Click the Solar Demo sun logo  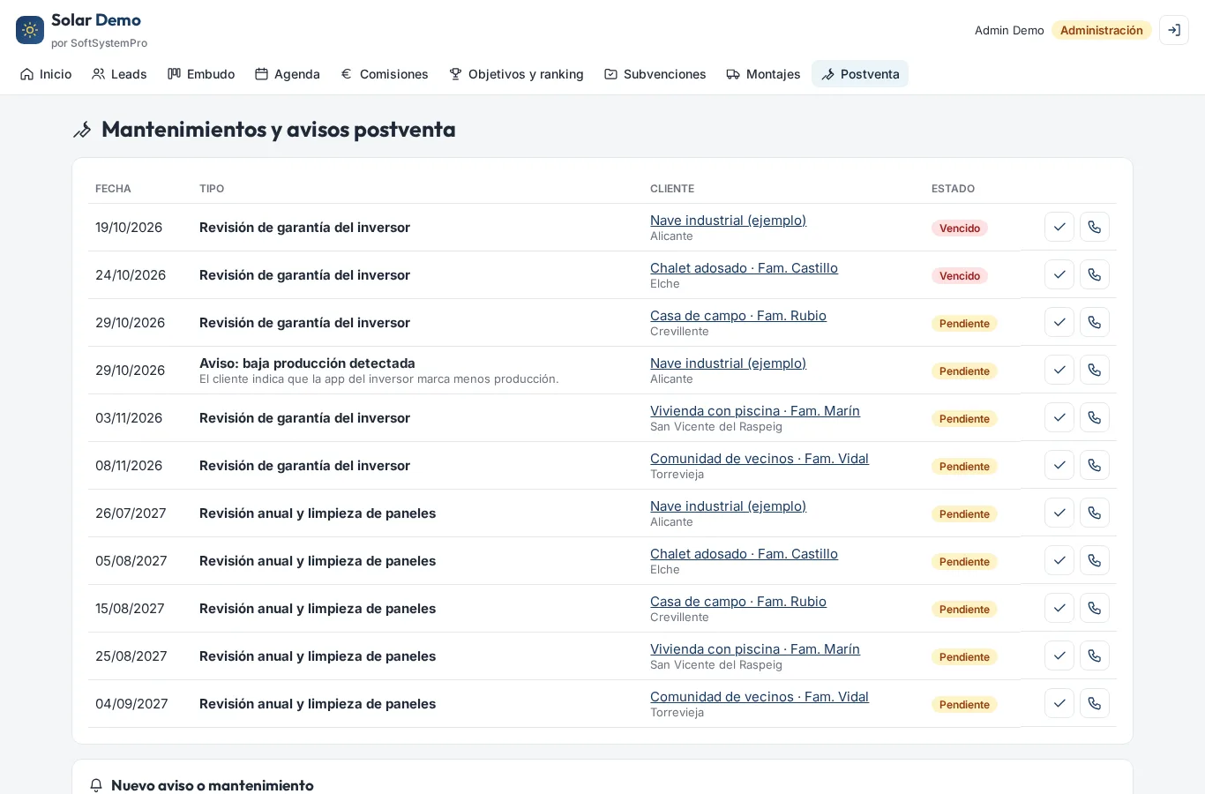point(30,30)
